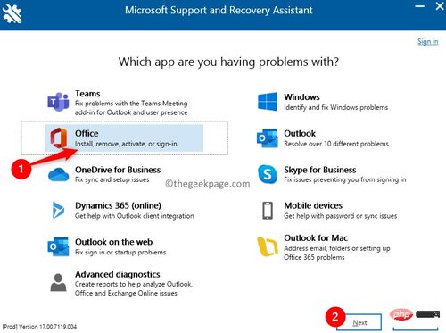The width and height of the screenshot is (446, 333).
Task: Click the Dynamics 365 icon
Action: 58,210
